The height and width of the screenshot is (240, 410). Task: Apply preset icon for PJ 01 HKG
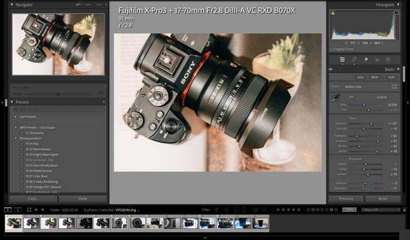pos(22,144)
